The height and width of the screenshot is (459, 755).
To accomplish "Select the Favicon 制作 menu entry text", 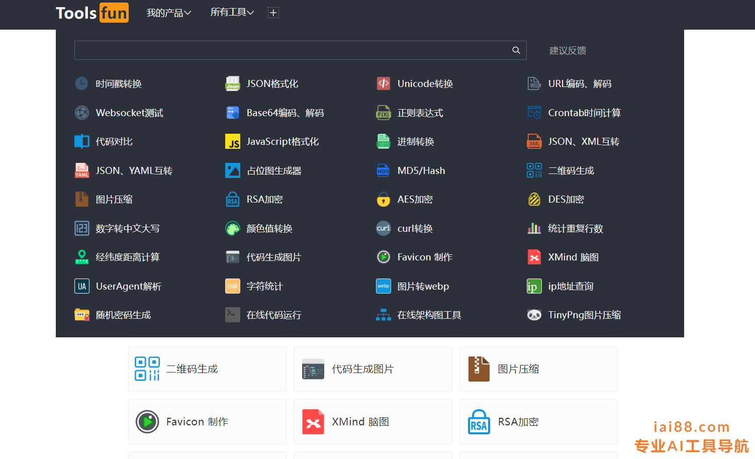I will pos(425,257).
